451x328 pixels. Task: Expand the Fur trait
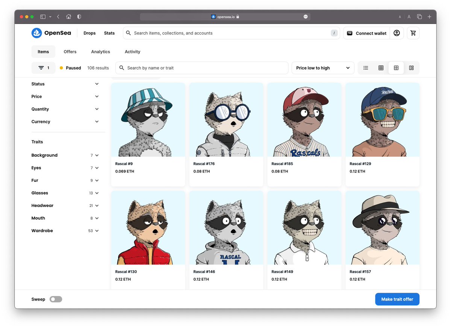(x=65, y=180)
